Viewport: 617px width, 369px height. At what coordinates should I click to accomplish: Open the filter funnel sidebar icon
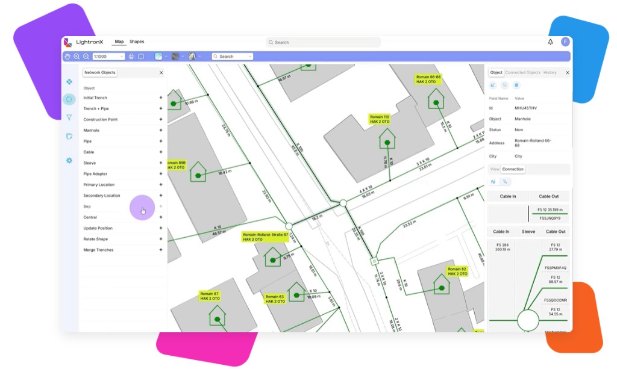click(x=69, y=117)
